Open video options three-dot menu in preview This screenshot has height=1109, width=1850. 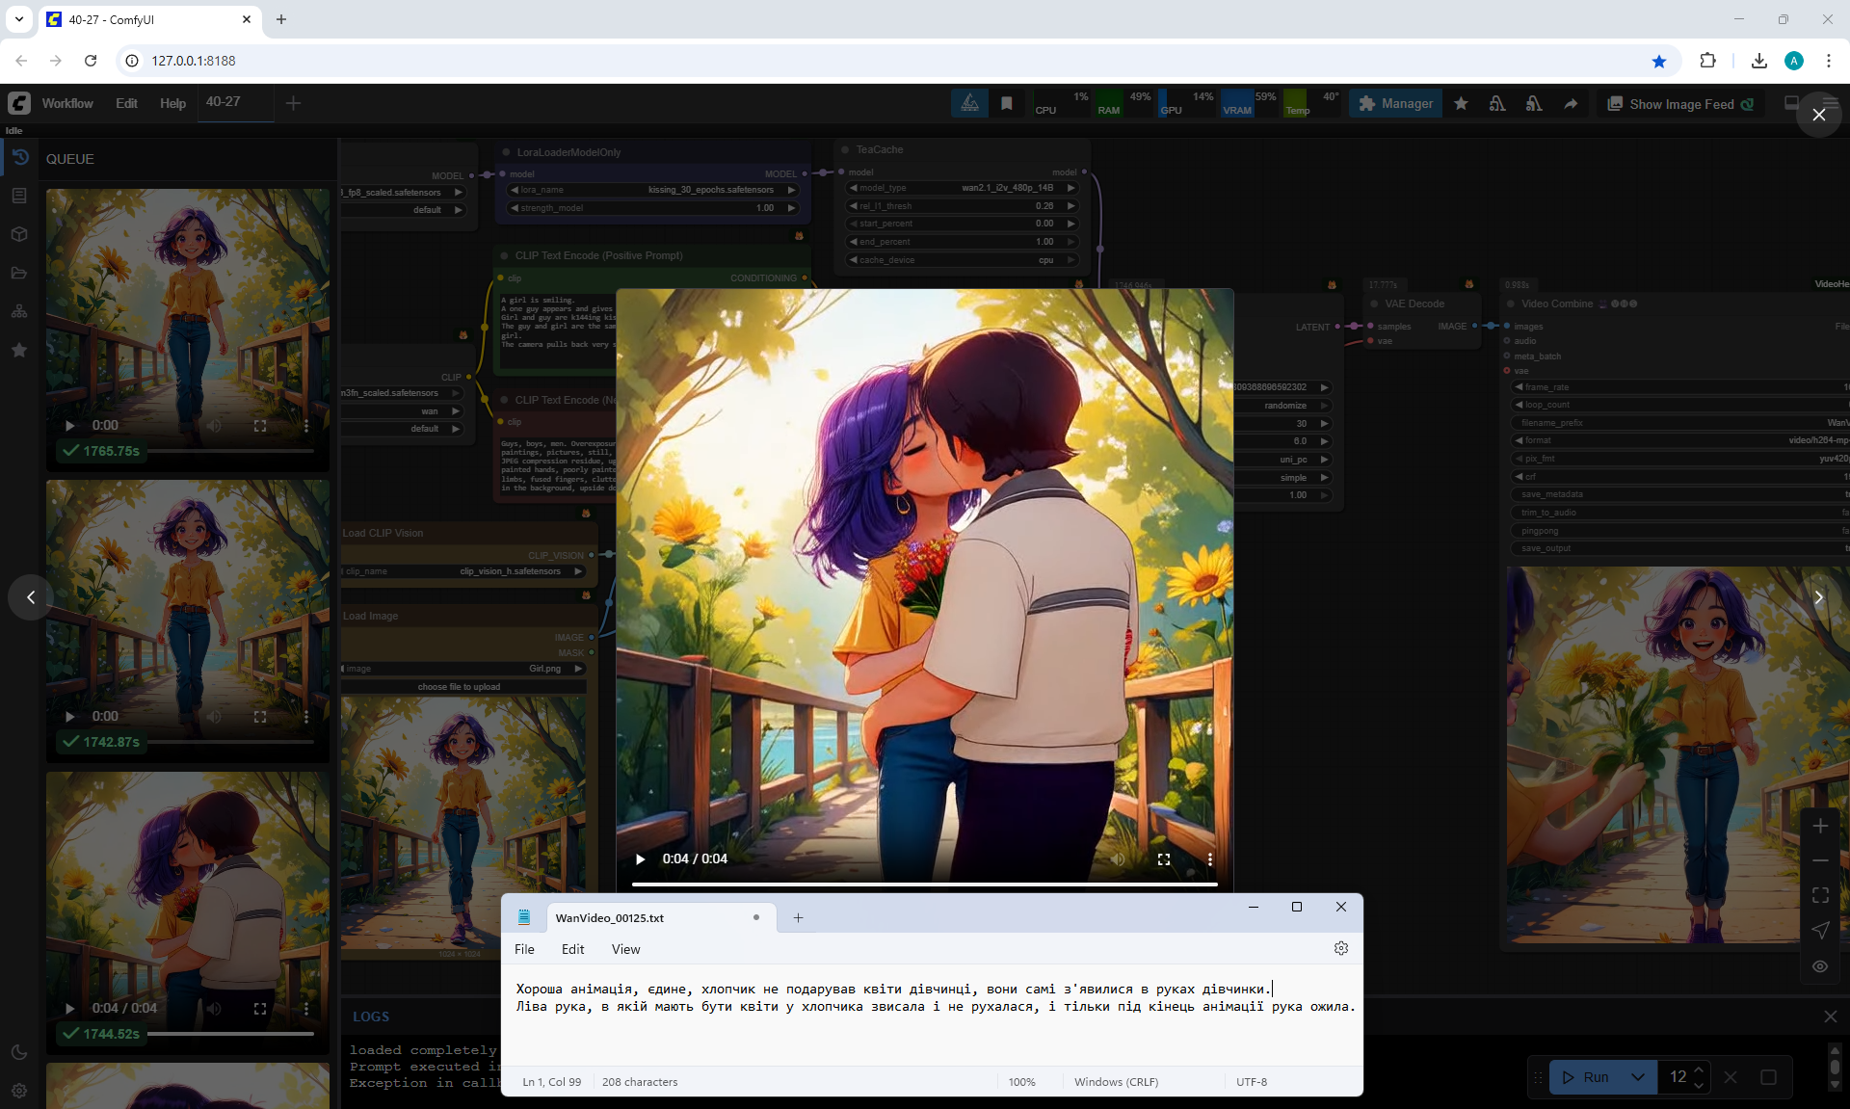1209,858
